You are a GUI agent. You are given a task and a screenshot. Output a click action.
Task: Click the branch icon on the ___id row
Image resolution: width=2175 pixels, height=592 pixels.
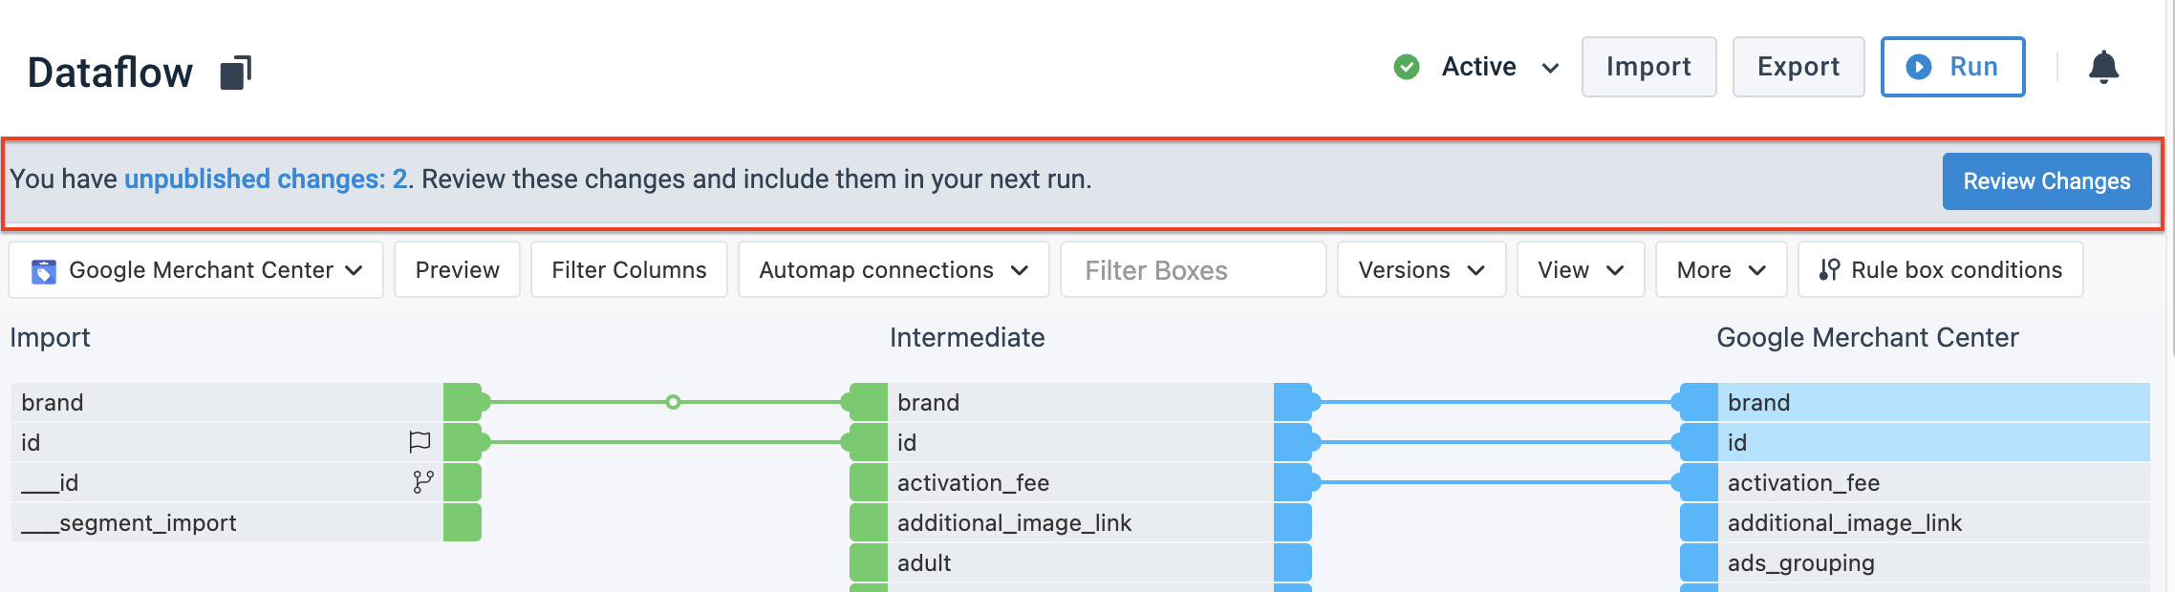pos(422,482)
